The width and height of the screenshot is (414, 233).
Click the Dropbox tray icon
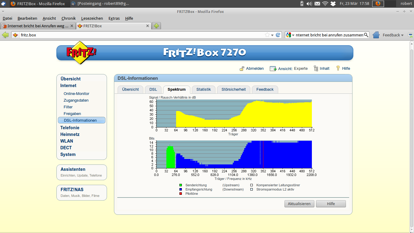(333, 4)
